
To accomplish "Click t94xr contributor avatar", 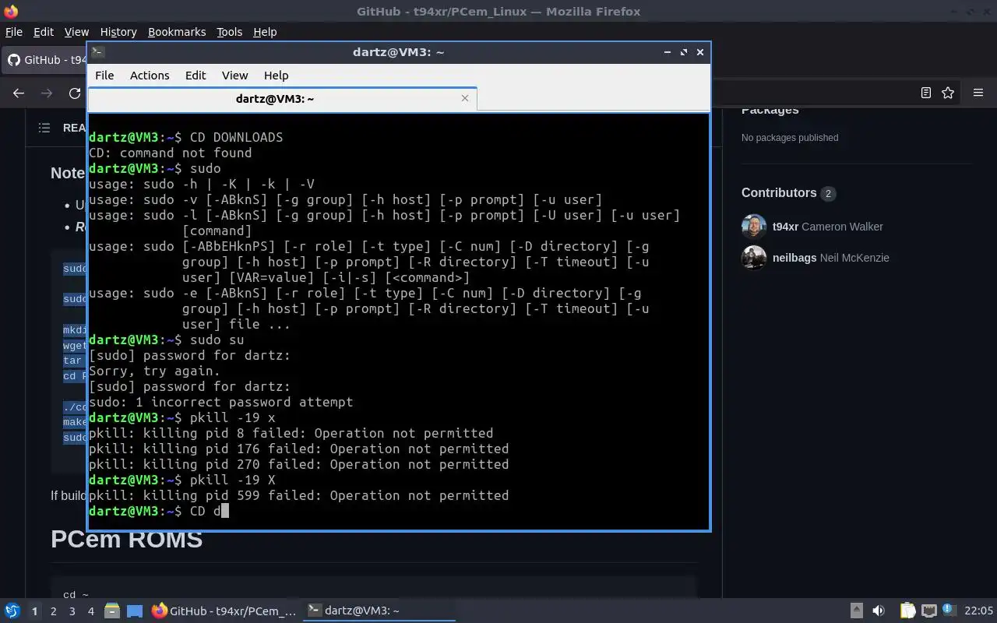I will (754, 227).
